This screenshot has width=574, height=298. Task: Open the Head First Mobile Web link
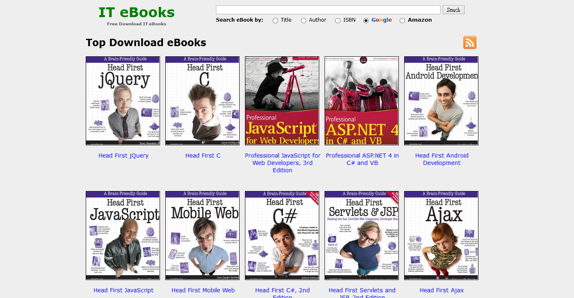[203, 290]
